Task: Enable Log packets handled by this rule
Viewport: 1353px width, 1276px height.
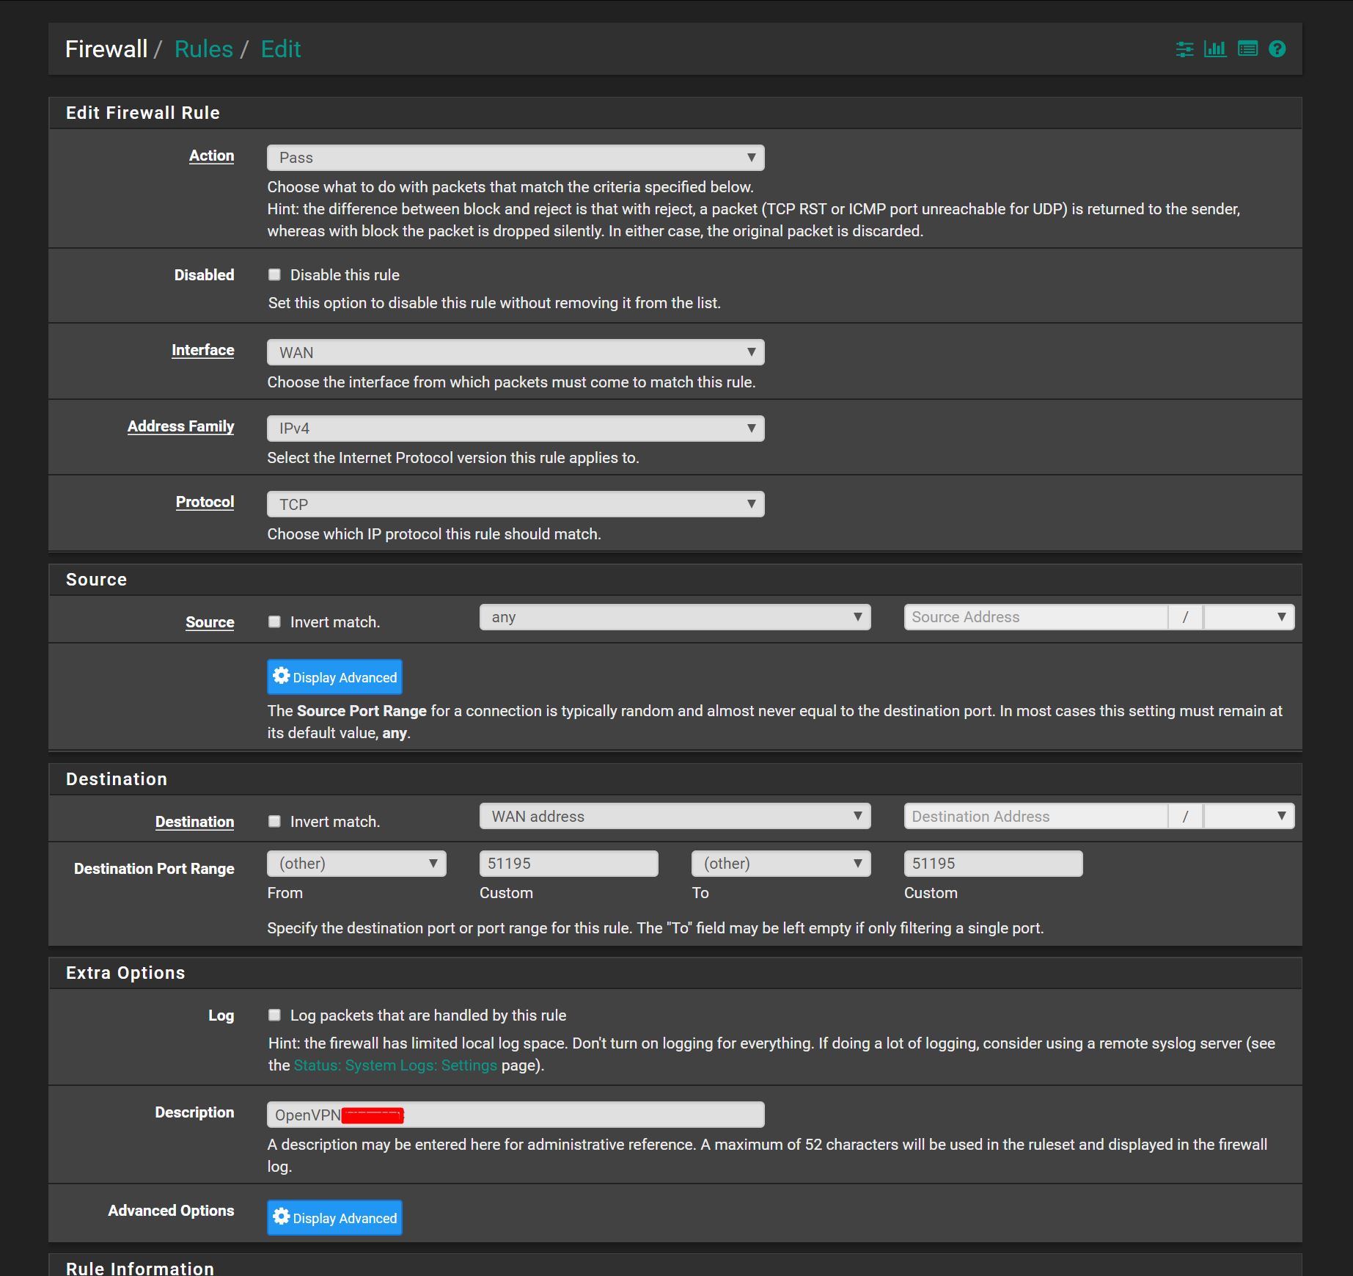Action: [x=275, y=1016]
